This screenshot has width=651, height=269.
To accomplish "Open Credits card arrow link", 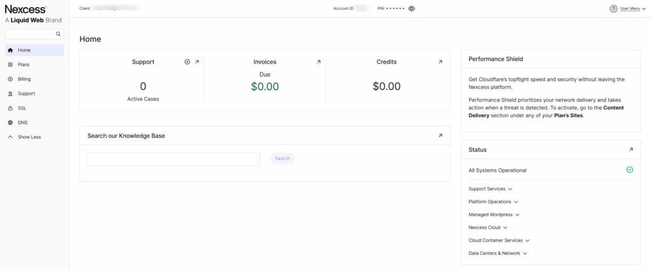I will coord(440,62).
